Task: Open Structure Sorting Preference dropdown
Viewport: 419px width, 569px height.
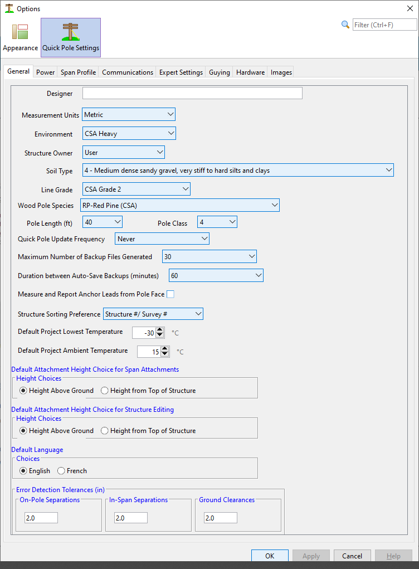Action: point(153,314)
